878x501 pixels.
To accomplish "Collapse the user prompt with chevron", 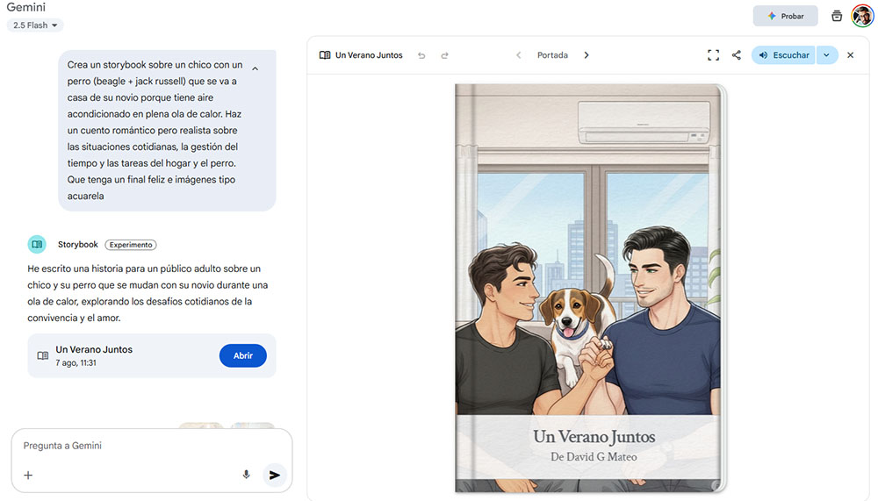I will 255,68.
